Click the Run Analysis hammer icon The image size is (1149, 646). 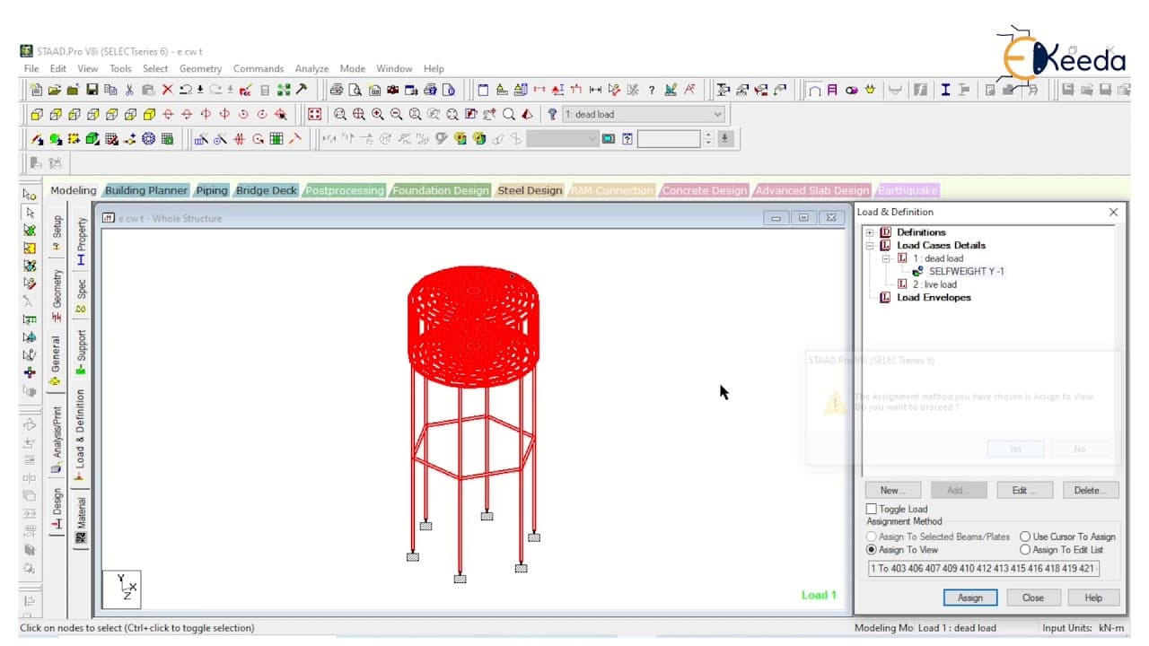click(302, 90)
